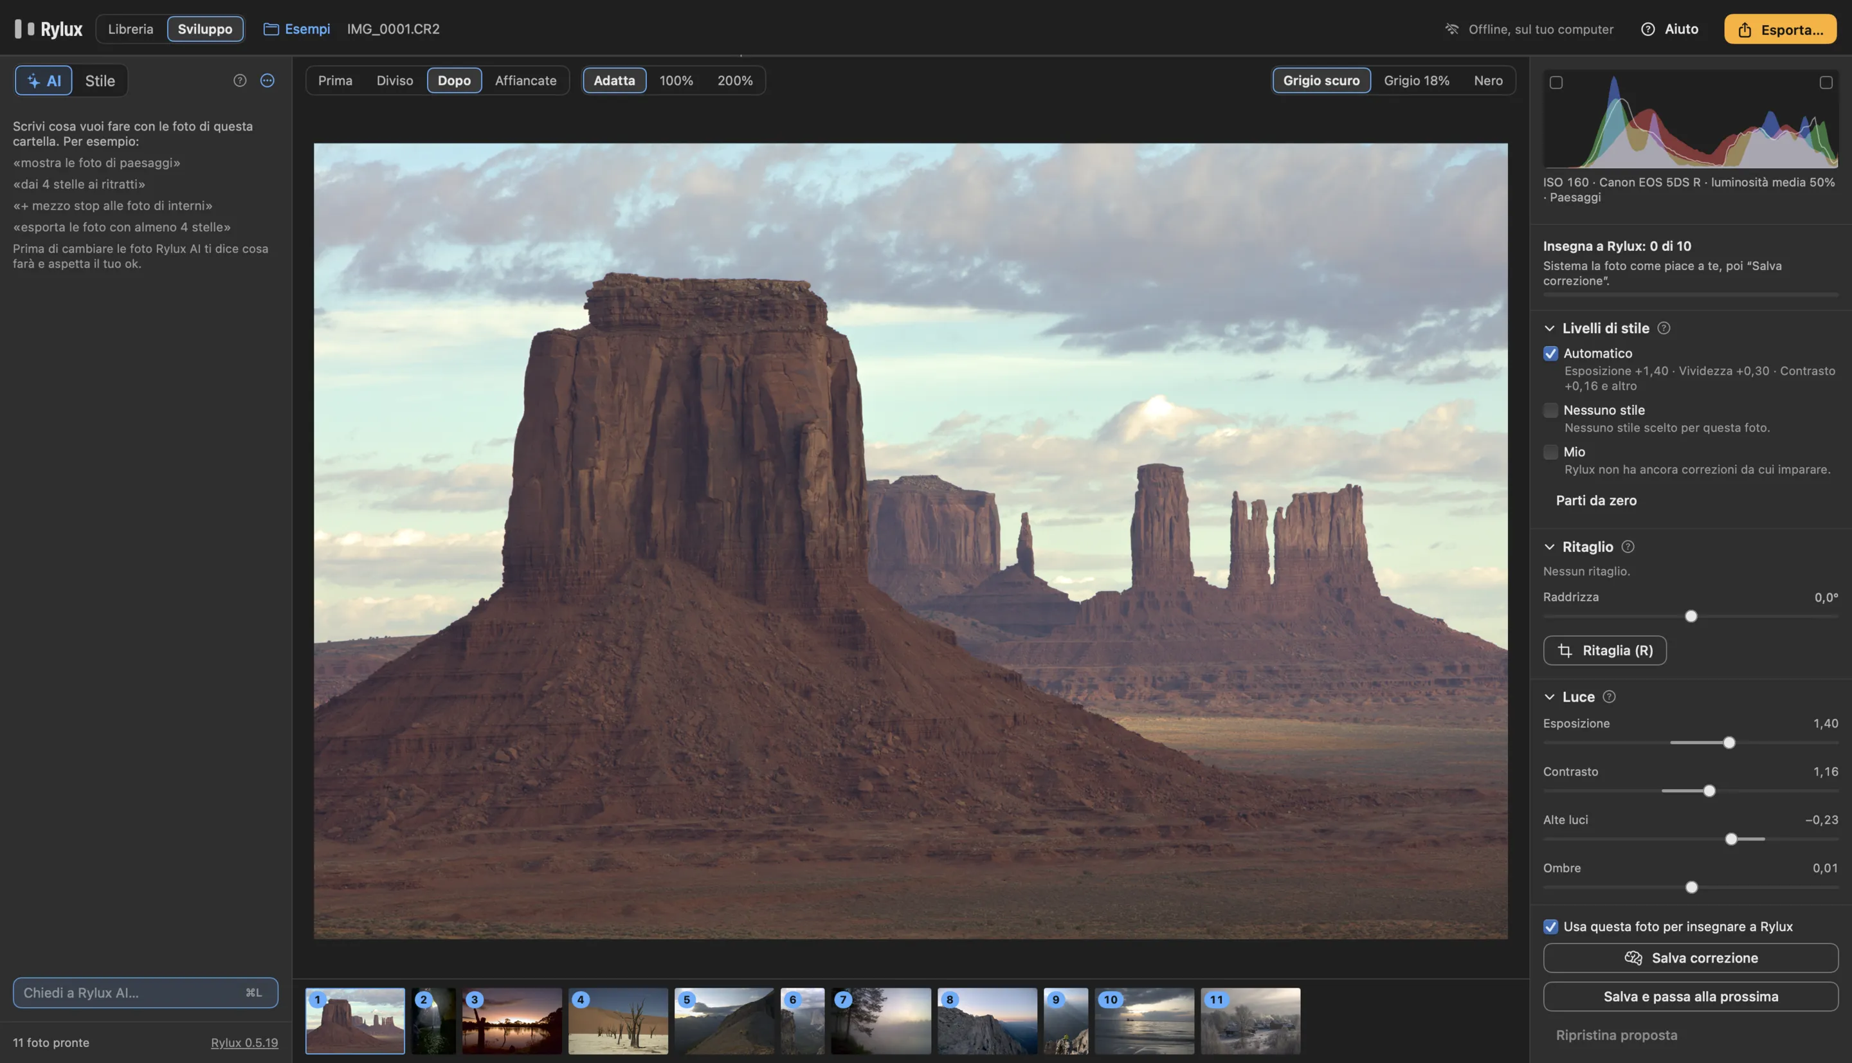Click help icon next to Livelli di stile
The width and height of the screenshot is (1852, 1063).
click(x=1664, y=328)
